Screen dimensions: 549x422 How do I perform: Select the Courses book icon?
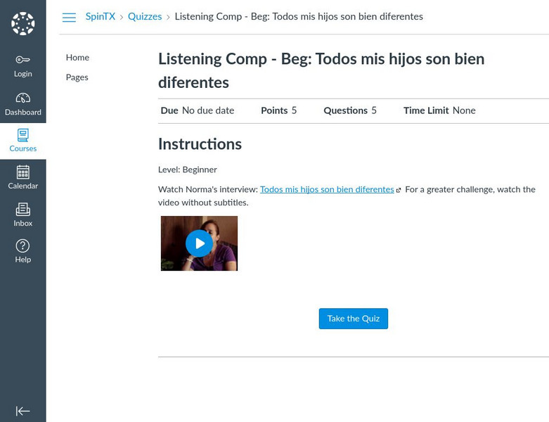coord(22,135)
